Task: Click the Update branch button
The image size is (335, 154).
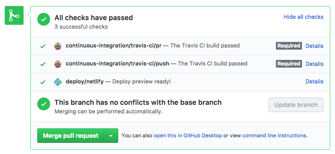Action: pos(296,105)
